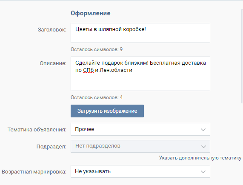Screen dimensions: 243x185
Task: Open the Подраздел dropdown showing Нет подразделов
Action: click(140, 146)
